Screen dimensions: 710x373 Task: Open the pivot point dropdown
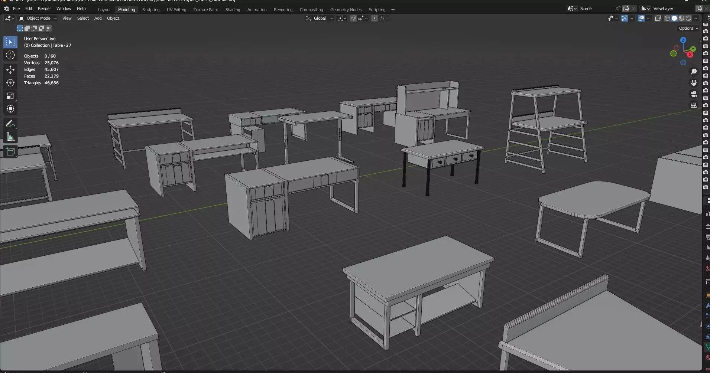coord(342,18)
